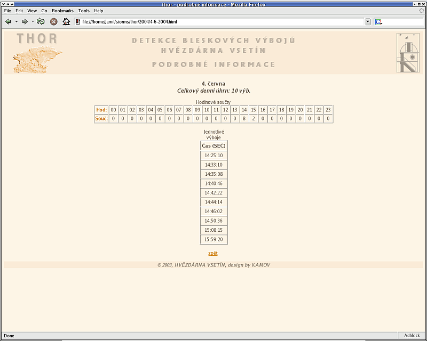The height and width of the screenshot is (341, 427).
Task: Open the Help menu
Action: tap(99, 11)
